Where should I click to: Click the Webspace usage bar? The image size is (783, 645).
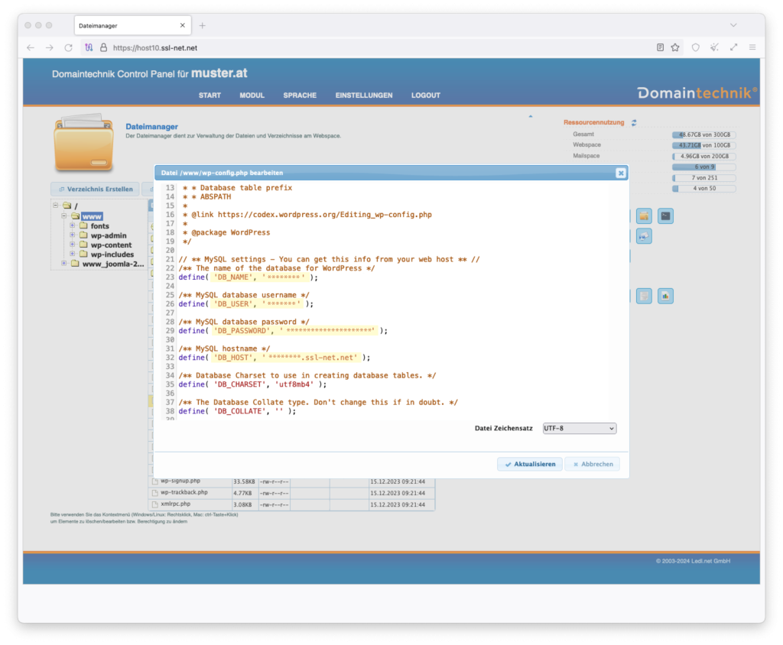(703, 145)
